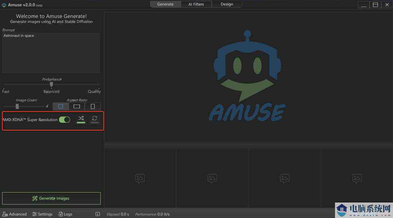The height and width of the screenshot is (218, 393).
Task: Select the portrait aspect ratio icon
Action: [x=93, y=106]
